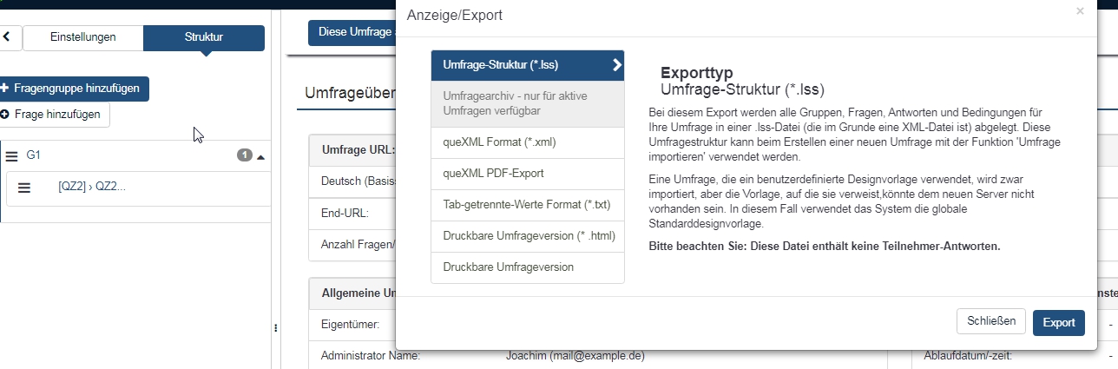Select Umfrage-Struktur (*.lss) export type
1118x369 pixels.
[x=527, y=64]
